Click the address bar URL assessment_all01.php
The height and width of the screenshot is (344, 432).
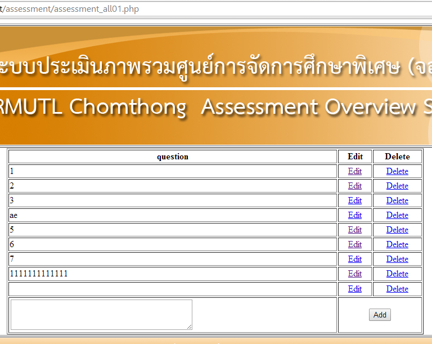coord(69,9)
